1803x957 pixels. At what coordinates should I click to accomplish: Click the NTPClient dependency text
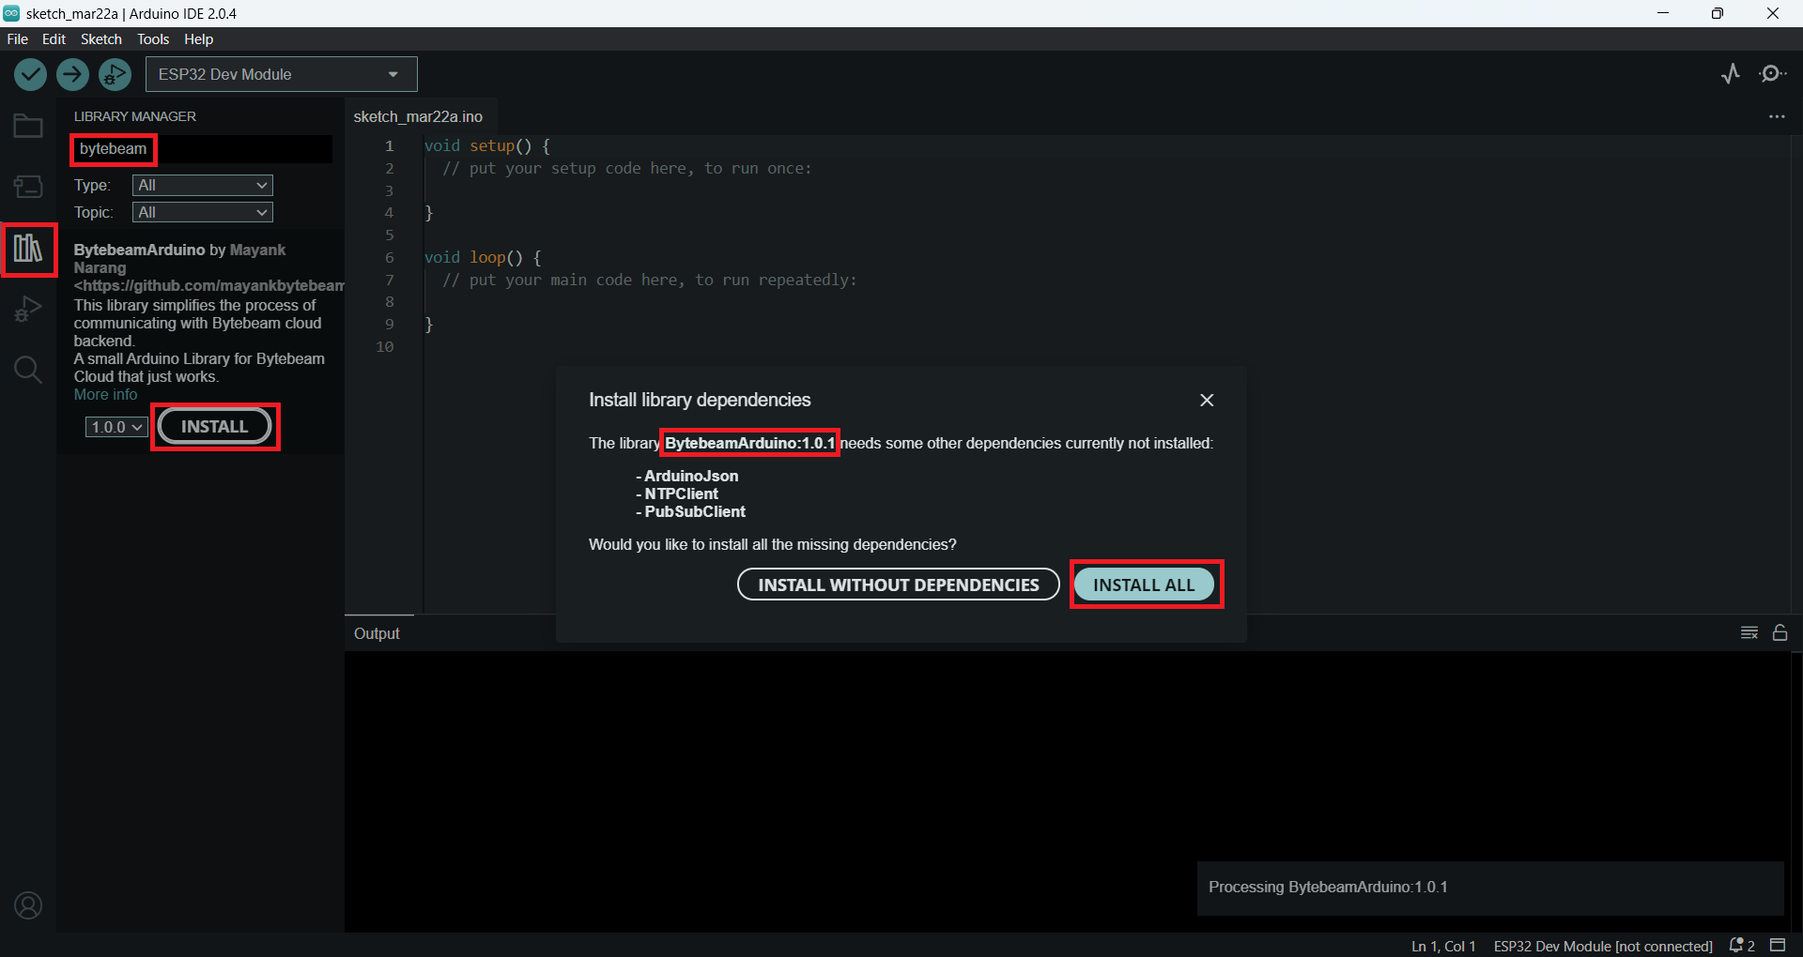[x=682, y=494]
